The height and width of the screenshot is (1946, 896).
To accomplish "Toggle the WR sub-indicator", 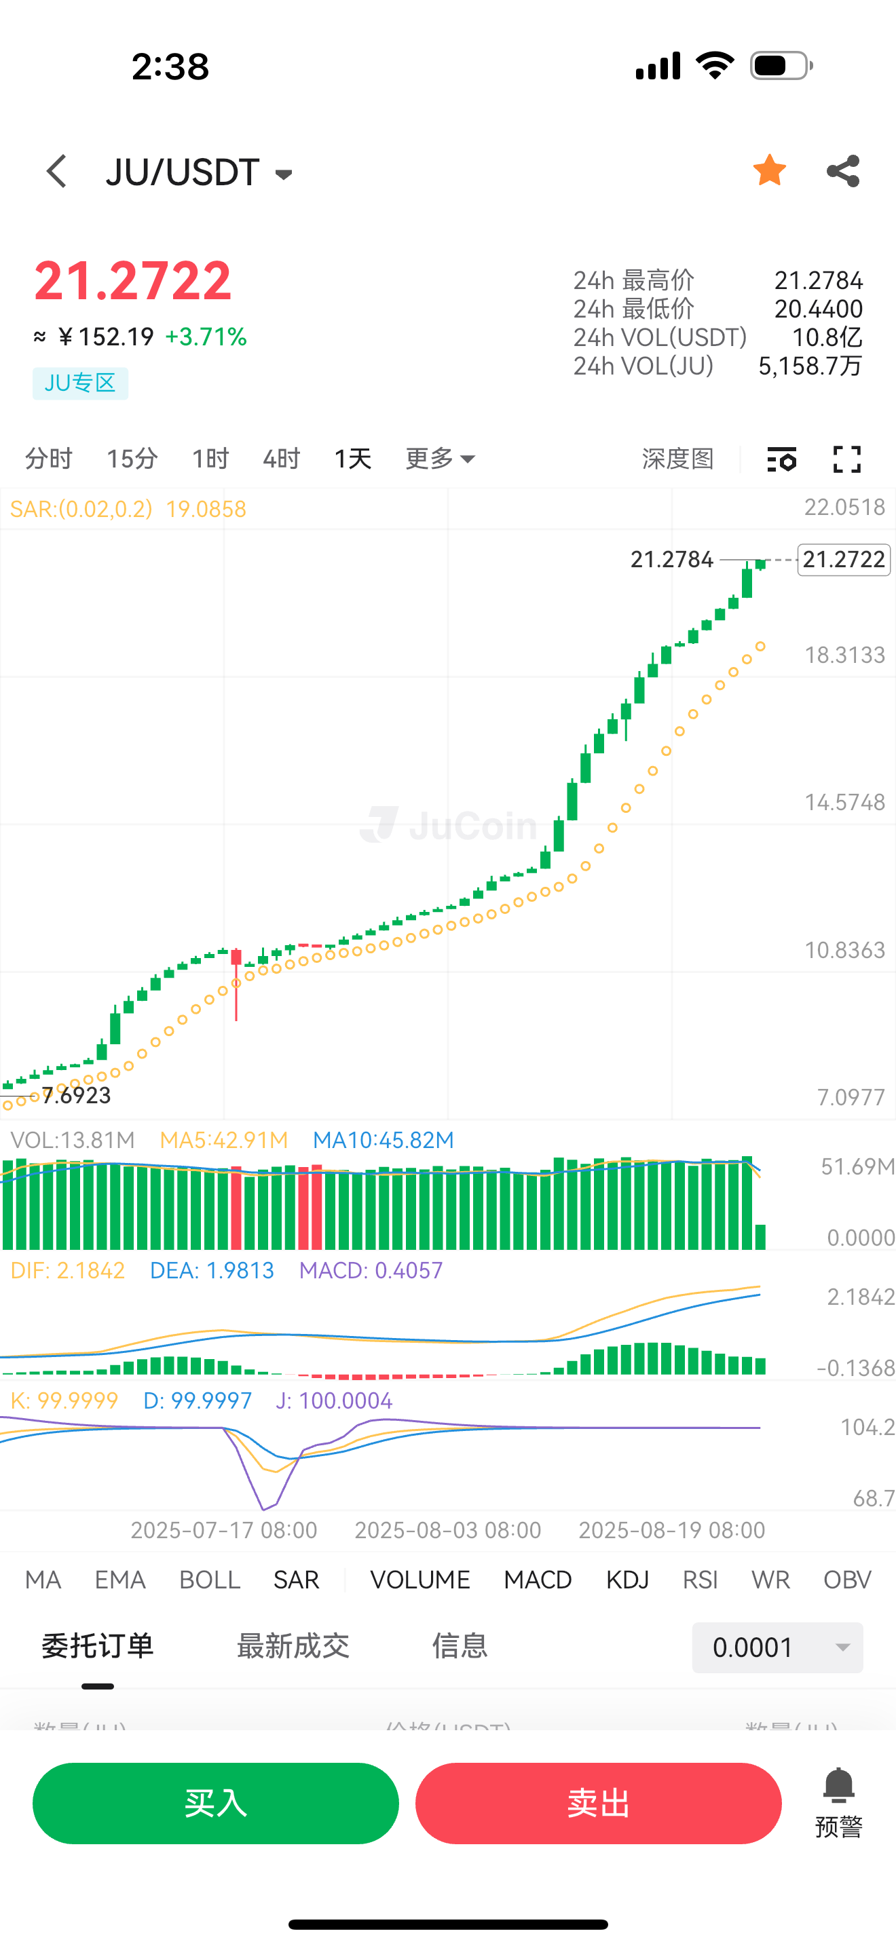I will (x=770, y=1580).
